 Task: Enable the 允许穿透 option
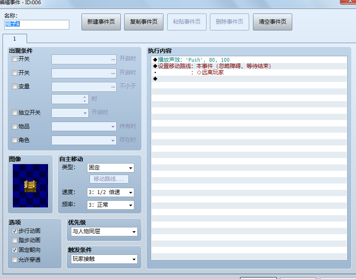pyautogui.click(x=14, y=260)
